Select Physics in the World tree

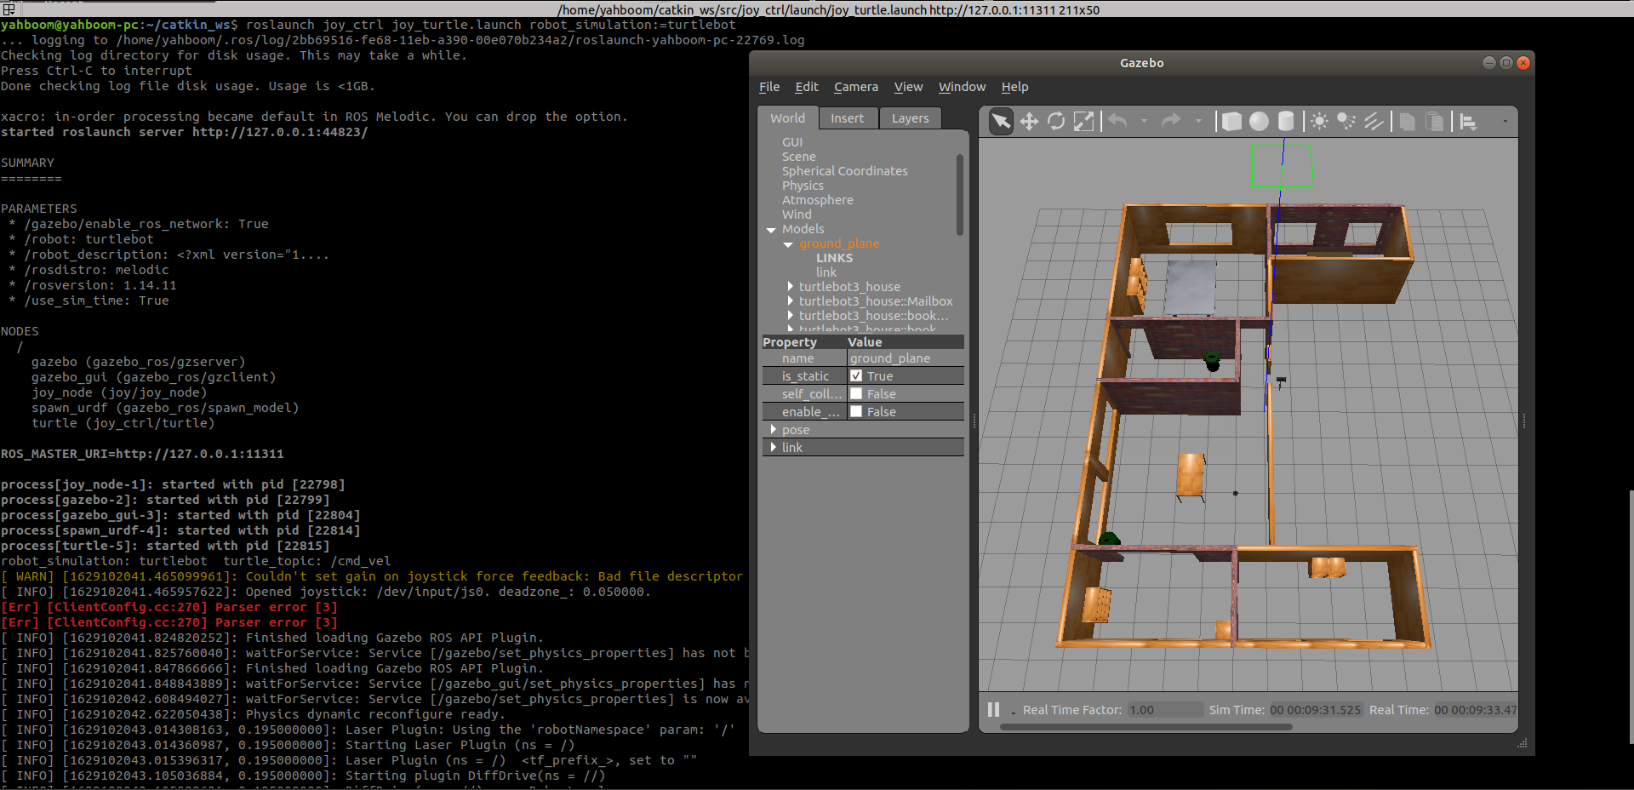click(803, 186)
